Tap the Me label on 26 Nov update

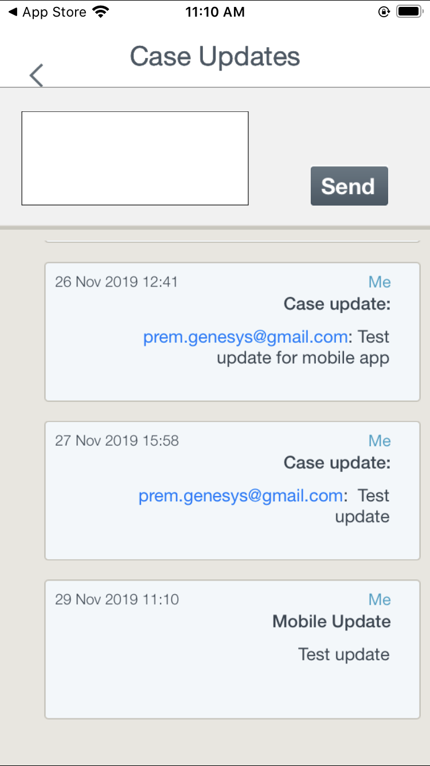(x=380, y=282)
